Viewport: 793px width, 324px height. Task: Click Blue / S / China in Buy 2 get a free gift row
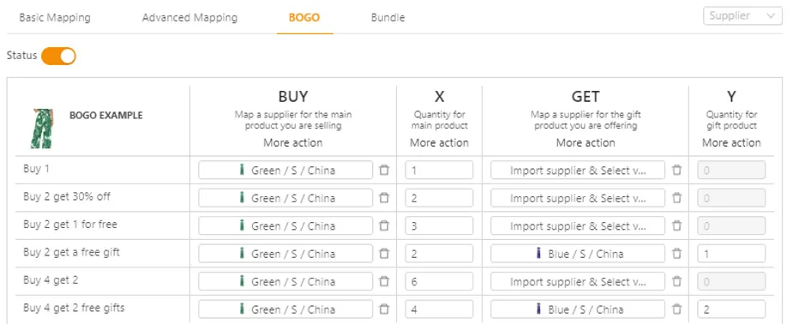click(578, 254)
